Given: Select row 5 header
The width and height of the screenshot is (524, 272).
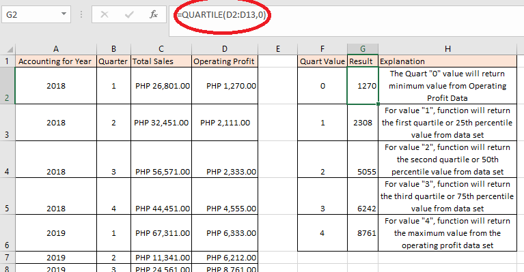Looking at the screenshot, I should point(8,196).
